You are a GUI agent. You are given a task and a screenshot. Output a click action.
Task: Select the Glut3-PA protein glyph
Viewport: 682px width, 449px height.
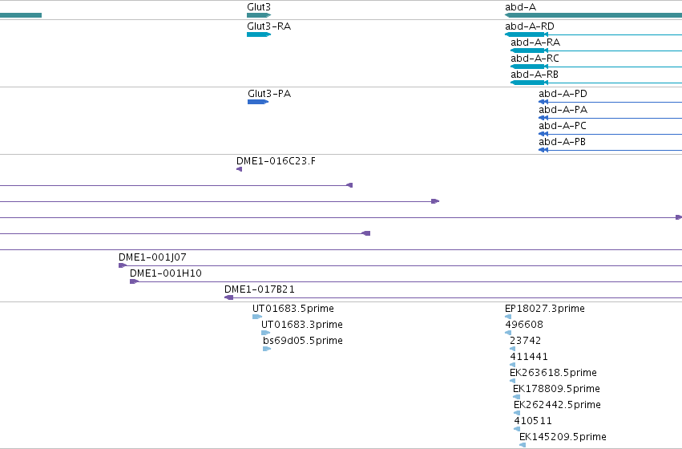click(x=258, y=102)
